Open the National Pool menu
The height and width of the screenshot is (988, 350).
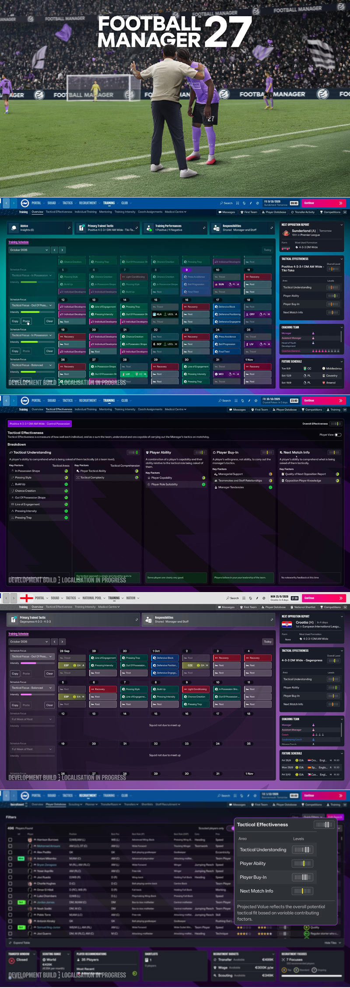point(94,598)
